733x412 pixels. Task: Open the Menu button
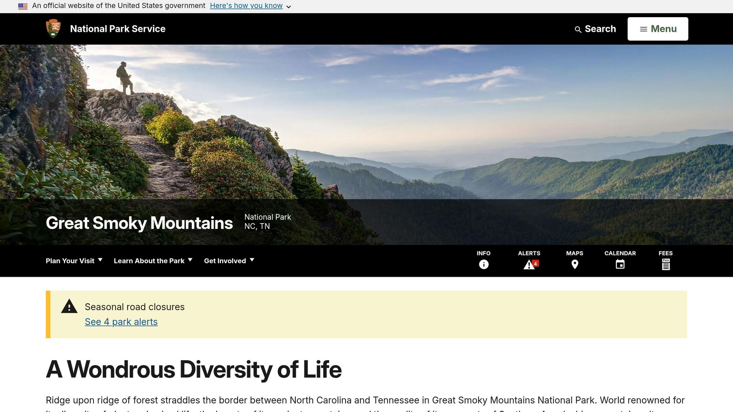[658, 29]
